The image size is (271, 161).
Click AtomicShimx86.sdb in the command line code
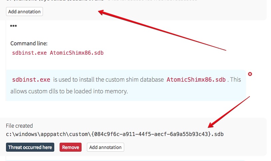(77, 53)
